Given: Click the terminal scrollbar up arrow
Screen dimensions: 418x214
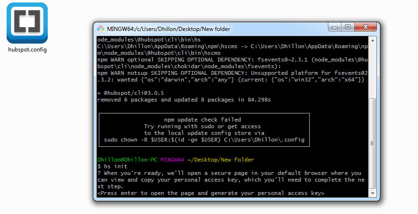Looking at the screenshot, I should (372, 41).
